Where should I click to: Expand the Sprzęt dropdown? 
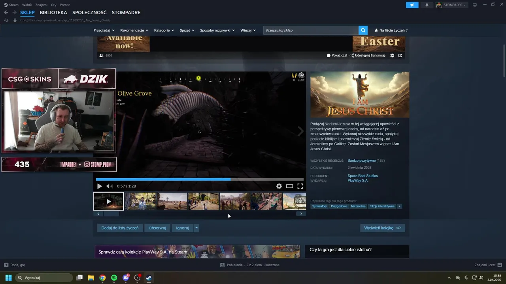(x=187, y=30)
